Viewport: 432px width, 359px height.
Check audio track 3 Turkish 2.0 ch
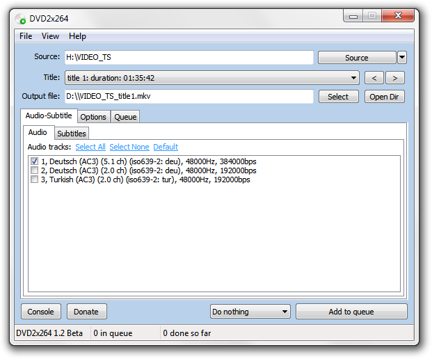pos(35,179)
